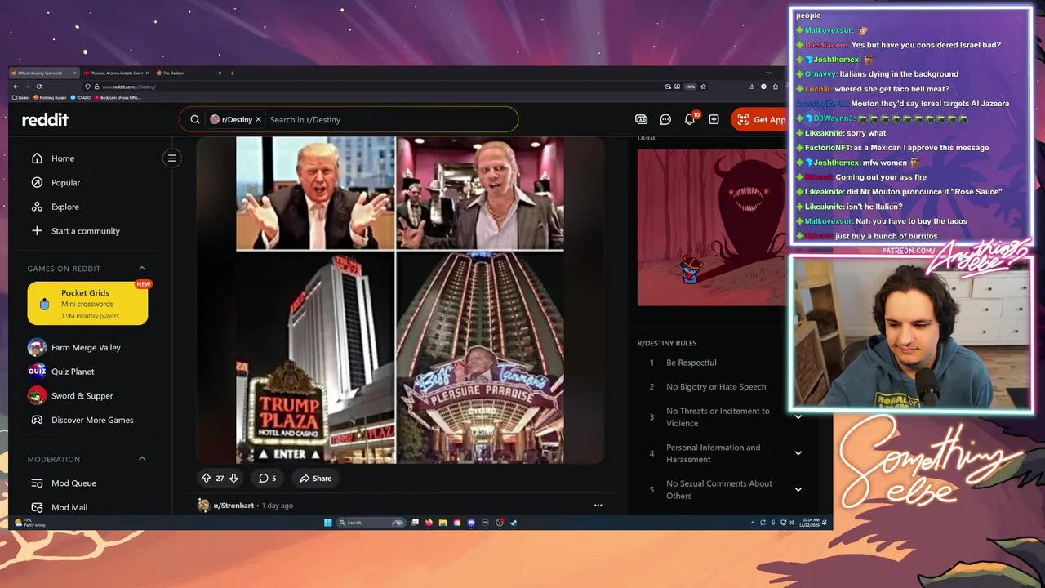
Task: Reload the page
Action: tap(39, 87)
